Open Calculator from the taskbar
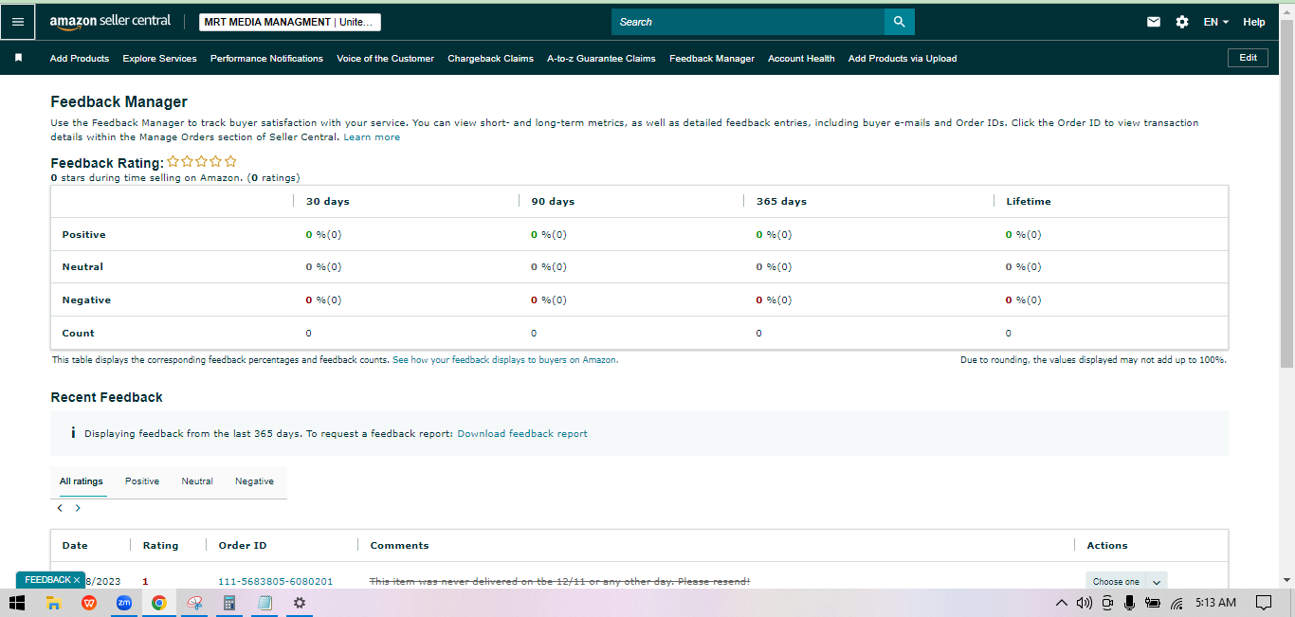The width and height of the screenshot is (1295, 617). coord(229,603)
